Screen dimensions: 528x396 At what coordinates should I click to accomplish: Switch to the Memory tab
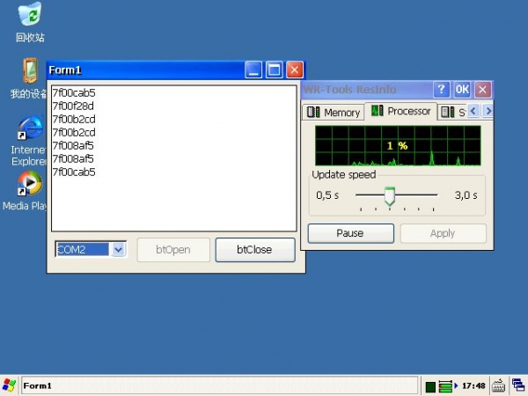(x=333, y=112)
